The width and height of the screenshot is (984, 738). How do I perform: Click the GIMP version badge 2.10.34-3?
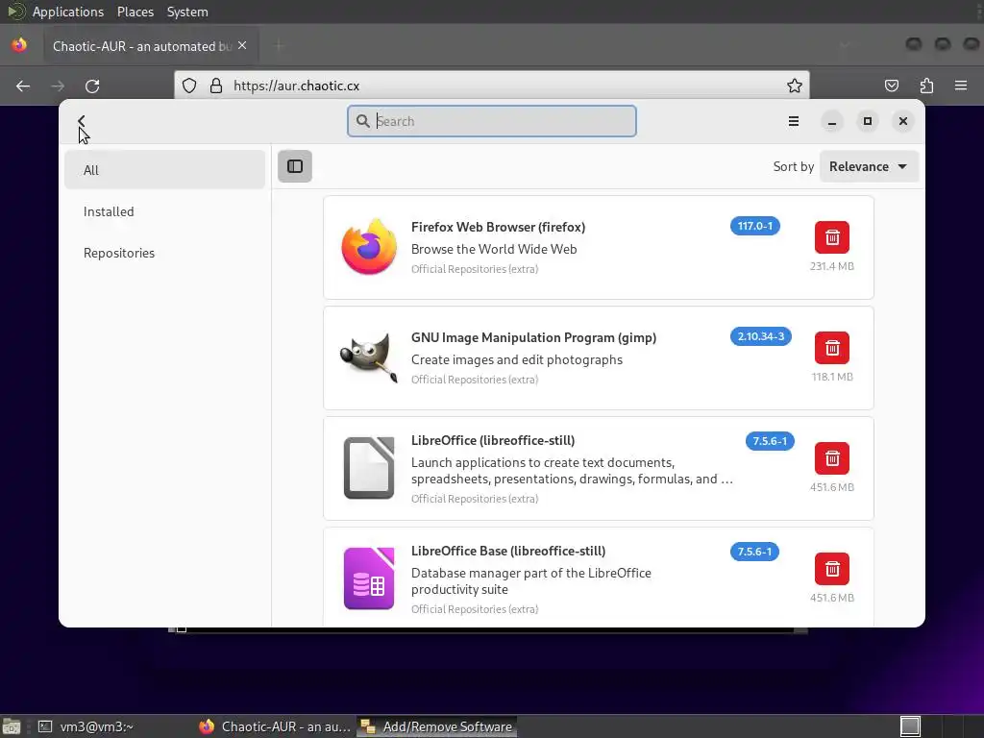761,336
